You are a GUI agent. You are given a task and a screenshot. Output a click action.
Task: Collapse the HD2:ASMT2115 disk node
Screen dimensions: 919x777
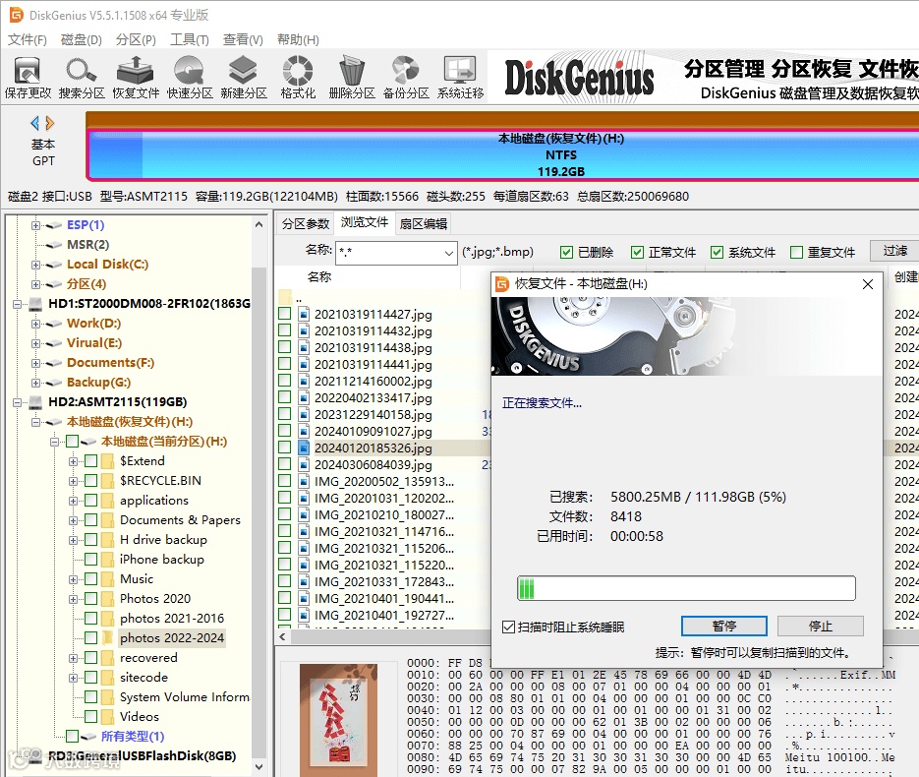[17, 402]
